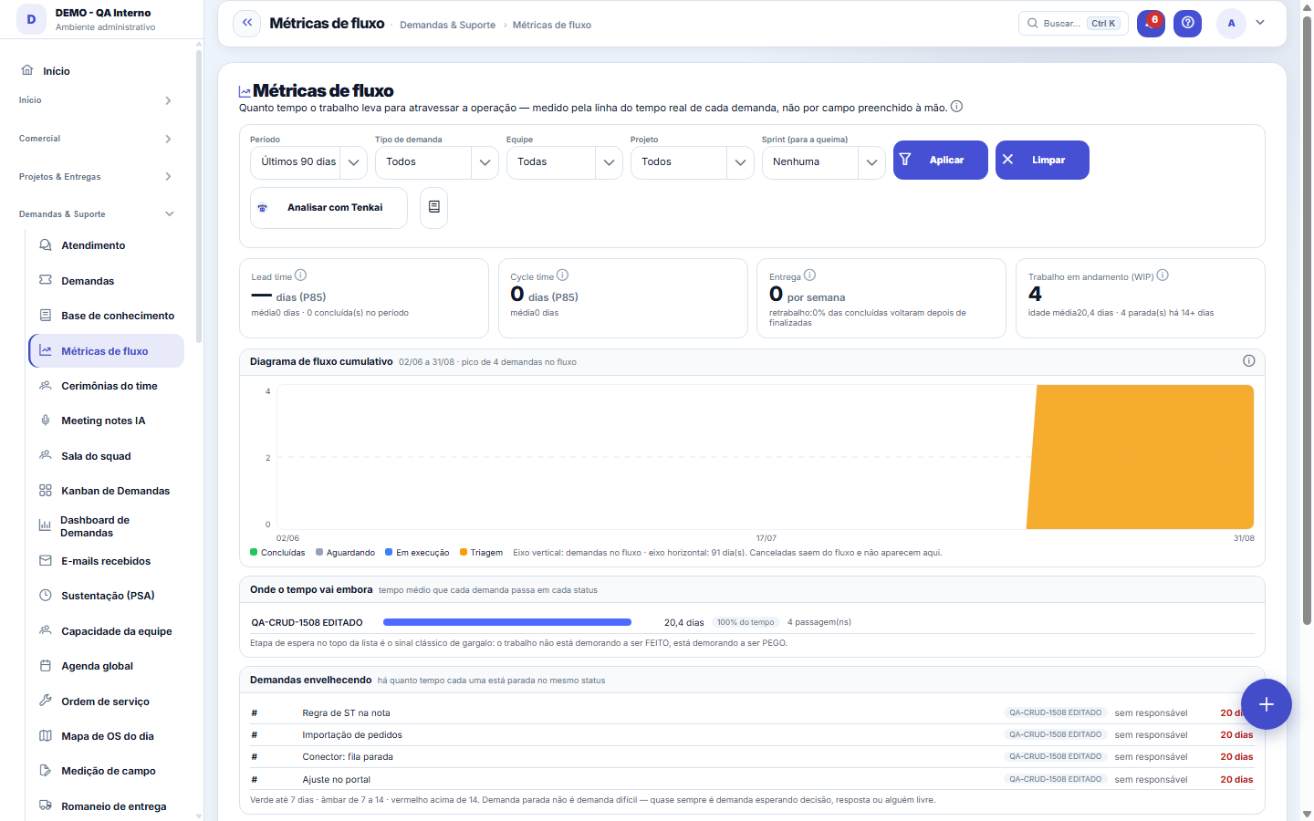
Task: Click the Aplicar filter button
Action: click(940, 160)
